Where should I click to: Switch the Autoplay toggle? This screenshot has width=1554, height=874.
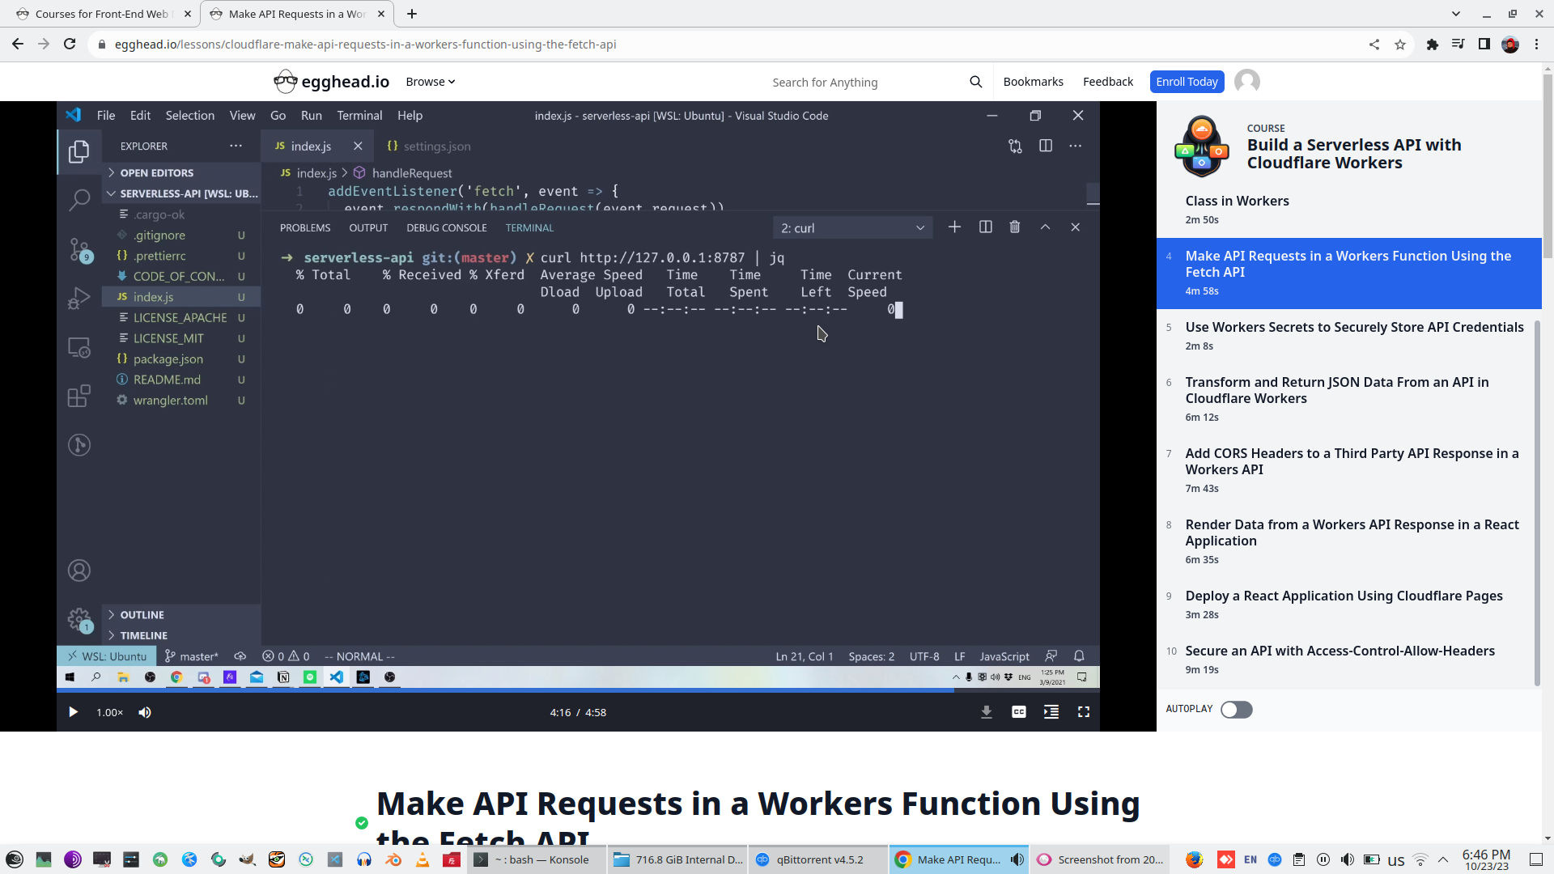[x=1236, y=710]
